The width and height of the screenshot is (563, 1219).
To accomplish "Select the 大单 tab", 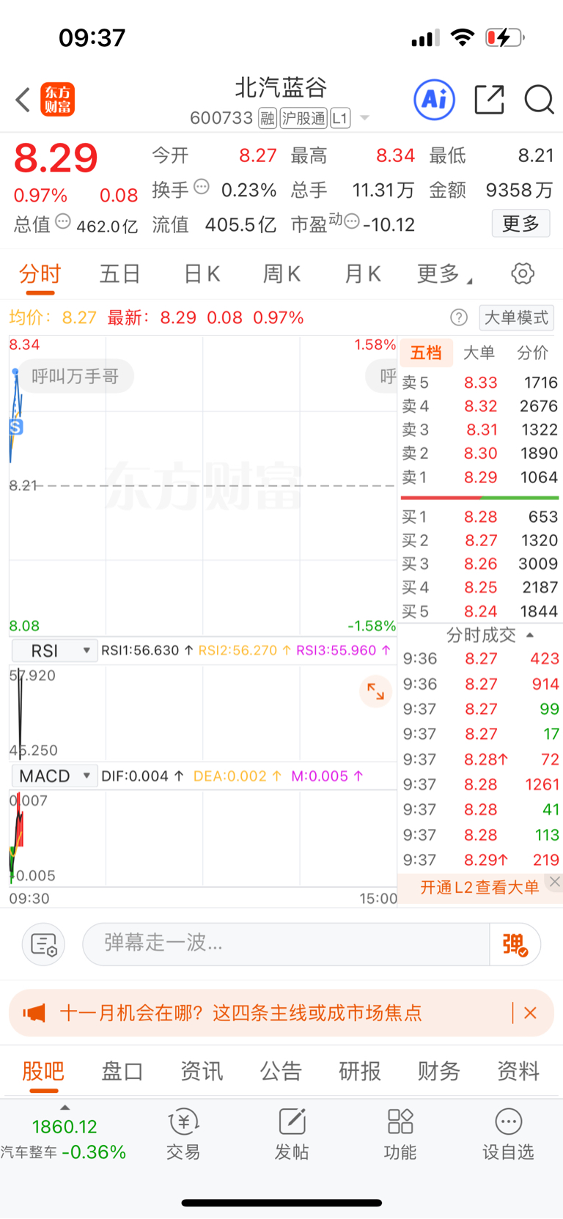I will pos(479,353).
